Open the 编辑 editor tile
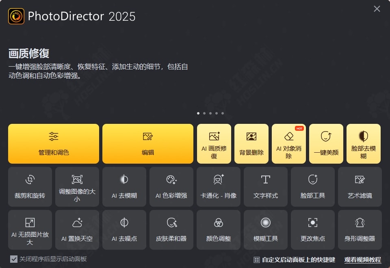390x268 pixels. (x=148, y=144)
